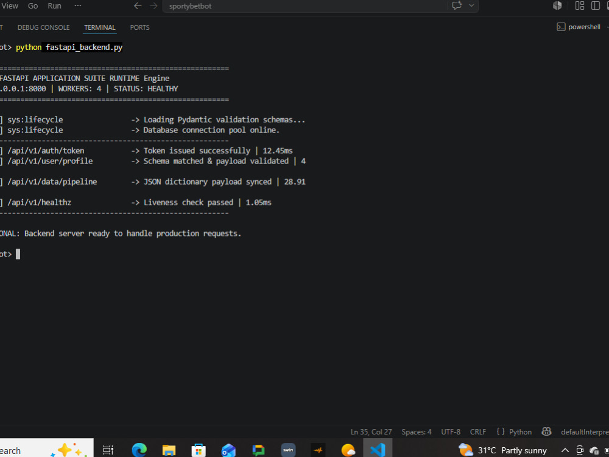Image resolution: width=609 pixels, height=457 pixels.
Task: Click the Meet Now camera tray icon
Action: coord(580,450)
